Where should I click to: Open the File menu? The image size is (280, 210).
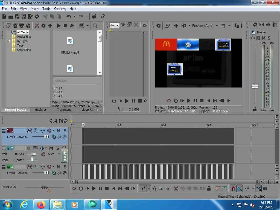[4, 9]
